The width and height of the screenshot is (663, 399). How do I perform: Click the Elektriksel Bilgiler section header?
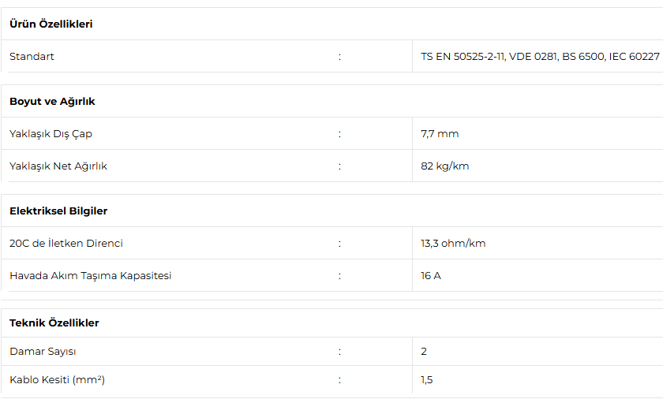[58, 211]
